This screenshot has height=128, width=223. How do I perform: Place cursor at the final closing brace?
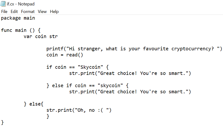(x=3, y=122)
